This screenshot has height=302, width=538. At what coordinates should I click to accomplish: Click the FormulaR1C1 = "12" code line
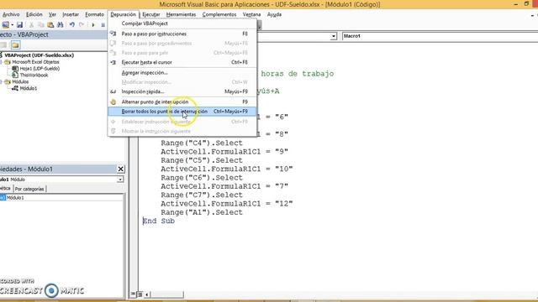(x=227, y=203)
